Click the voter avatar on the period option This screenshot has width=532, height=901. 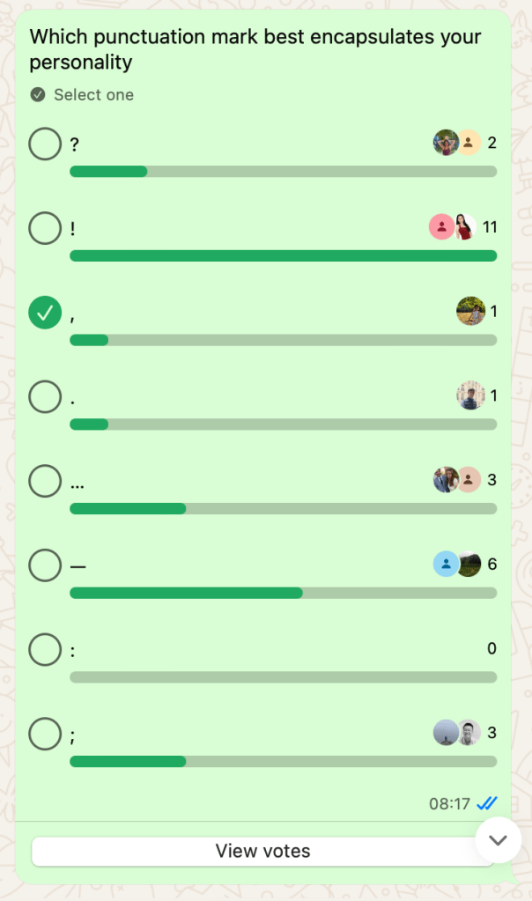[470, 395]
